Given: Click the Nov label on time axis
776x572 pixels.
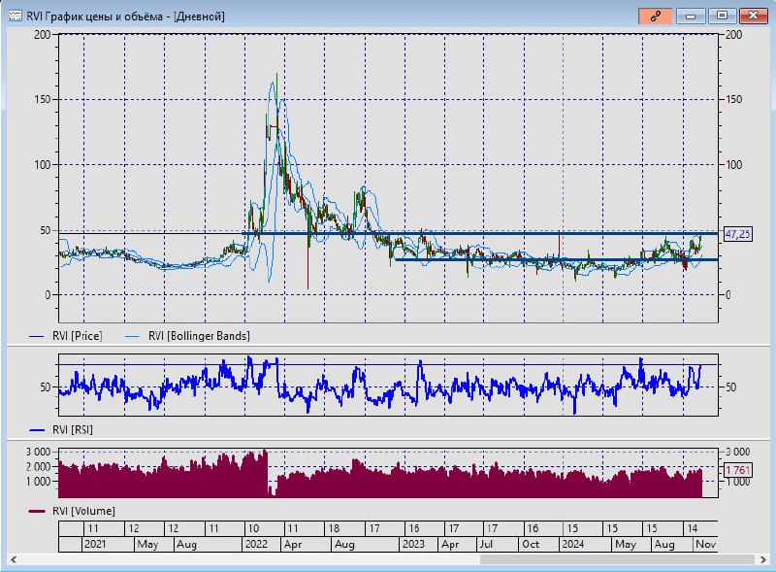Looking at the screenshot, I should 706,544.
